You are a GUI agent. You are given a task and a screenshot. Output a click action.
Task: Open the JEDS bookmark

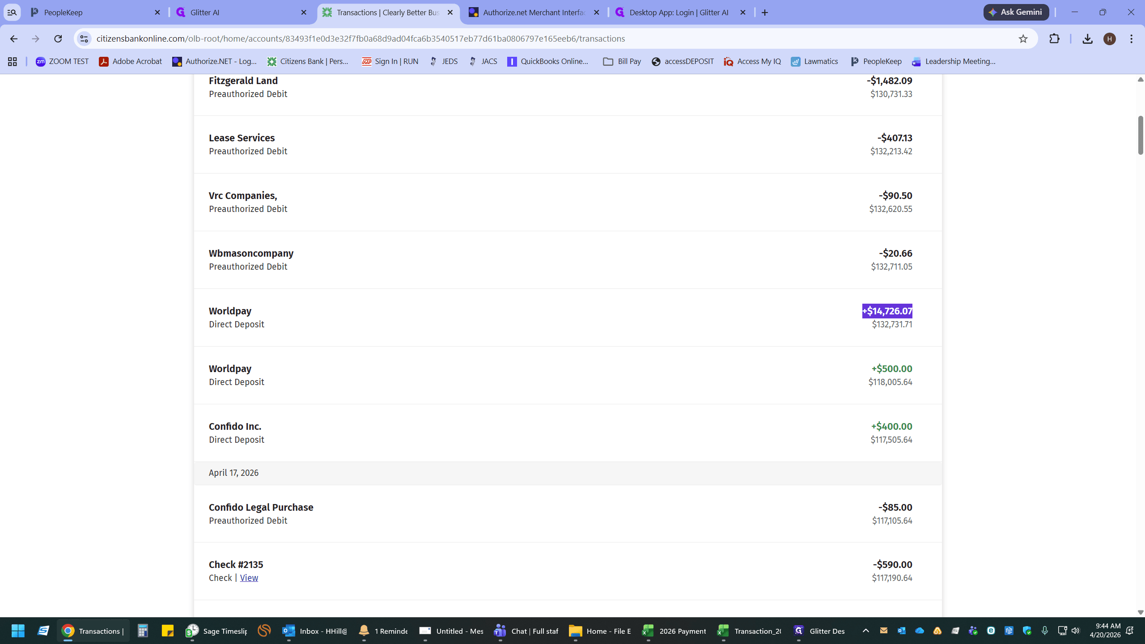tap(444, 61)
